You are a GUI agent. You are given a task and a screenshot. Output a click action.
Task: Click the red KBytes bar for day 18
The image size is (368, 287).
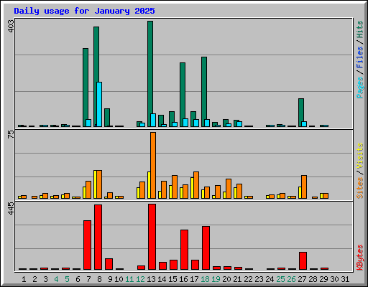(x=206, y=248)
